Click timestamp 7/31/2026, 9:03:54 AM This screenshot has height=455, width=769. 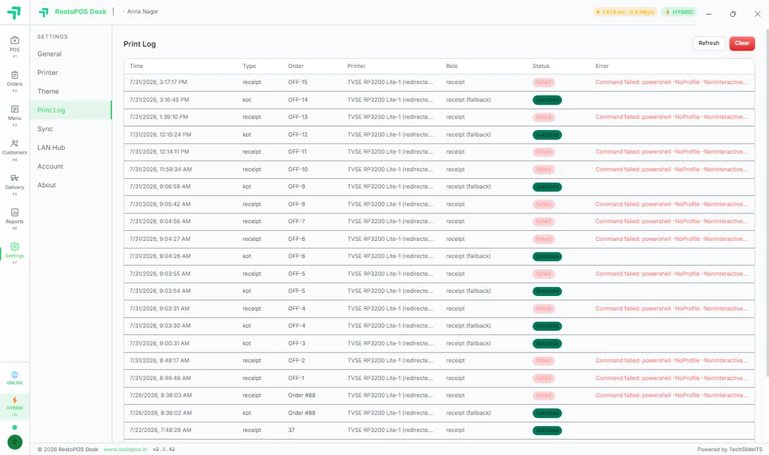[x=160, y=291]
